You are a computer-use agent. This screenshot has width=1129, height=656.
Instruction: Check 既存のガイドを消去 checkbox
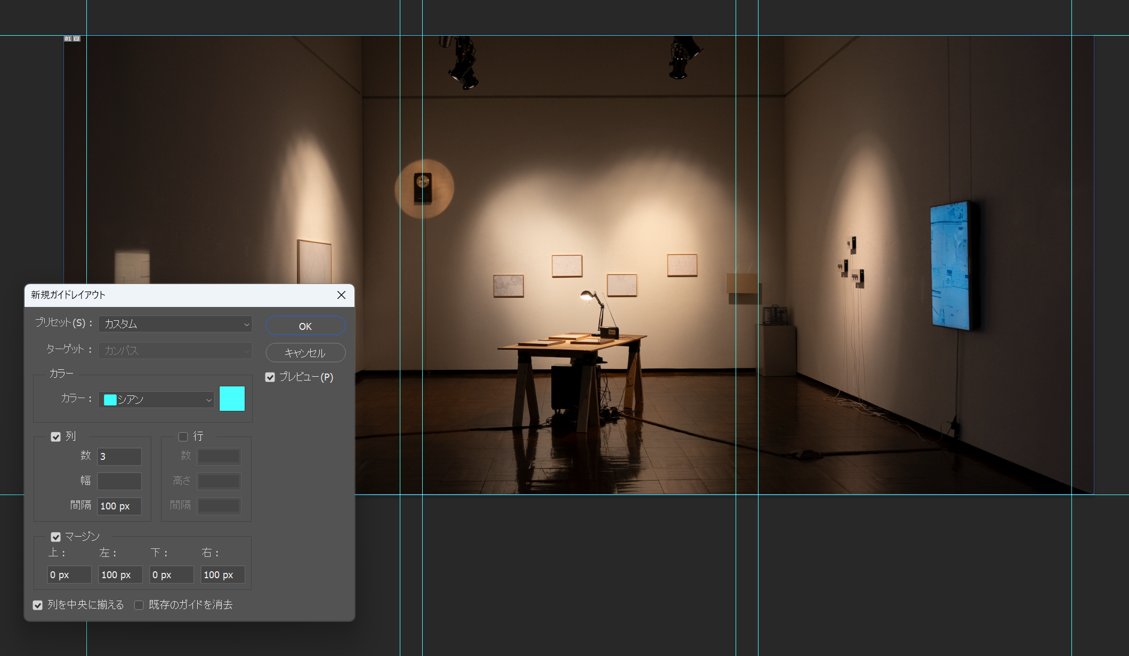pos(139,605)
